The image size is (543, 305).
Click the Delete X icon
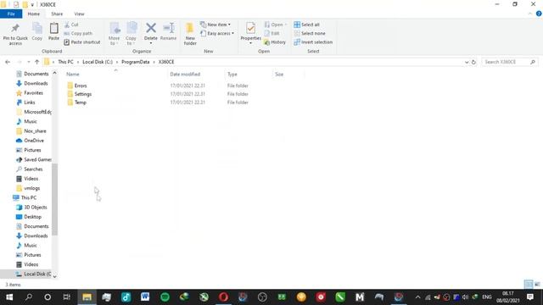(151, 28)
